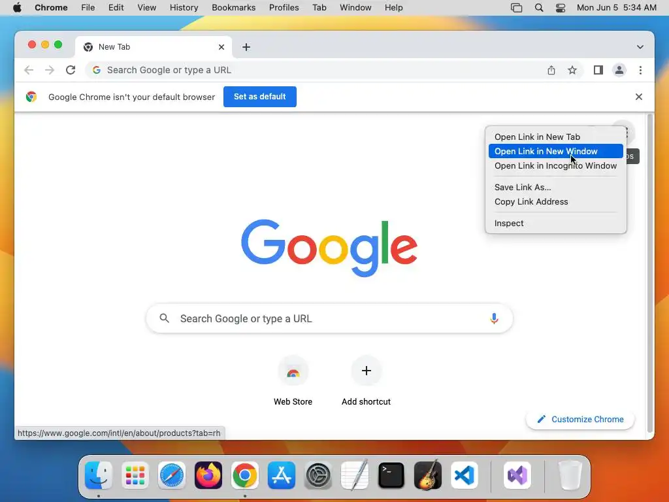
Task: Select the New Tab tab
Action: click(x=154, y=47)
